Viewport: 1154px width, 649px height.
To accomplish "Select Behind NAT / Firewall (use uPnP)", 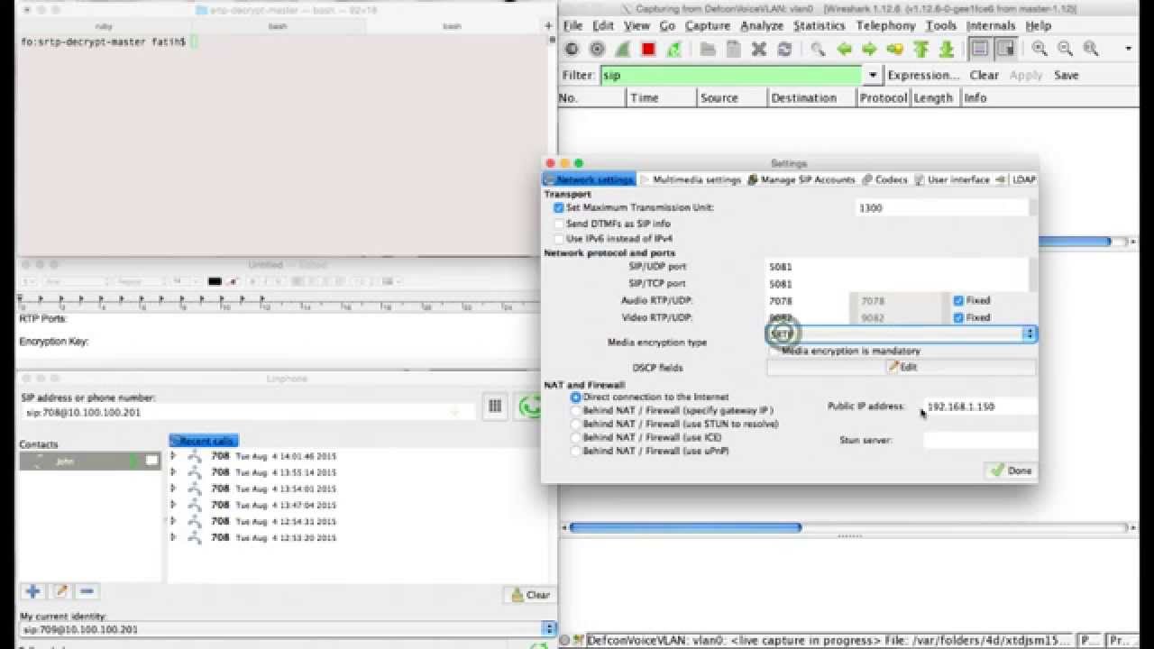I will point(576,451).
